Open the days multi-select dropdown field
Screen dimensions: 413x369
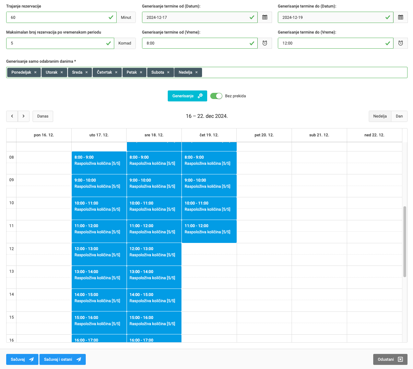click(302, 72)
